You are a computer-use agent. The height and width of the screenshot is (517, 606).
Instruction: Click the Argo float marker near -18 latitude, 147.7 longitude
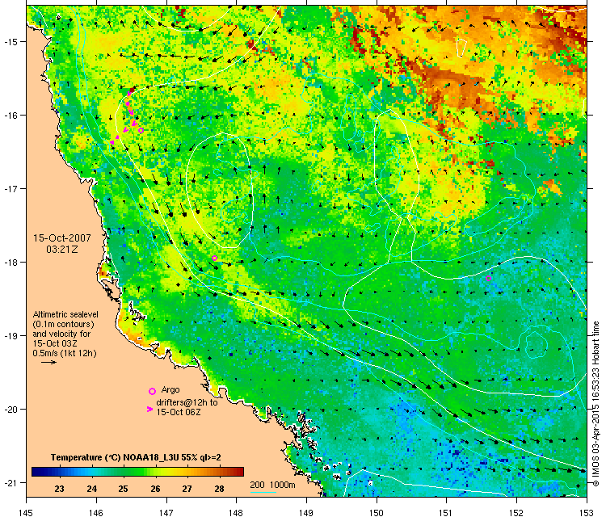[x=214, y=258]
